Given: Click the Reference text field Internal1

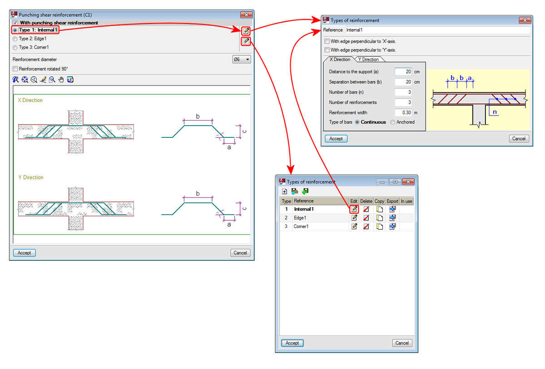Looking at the screenshot, I should click(437, 30).
